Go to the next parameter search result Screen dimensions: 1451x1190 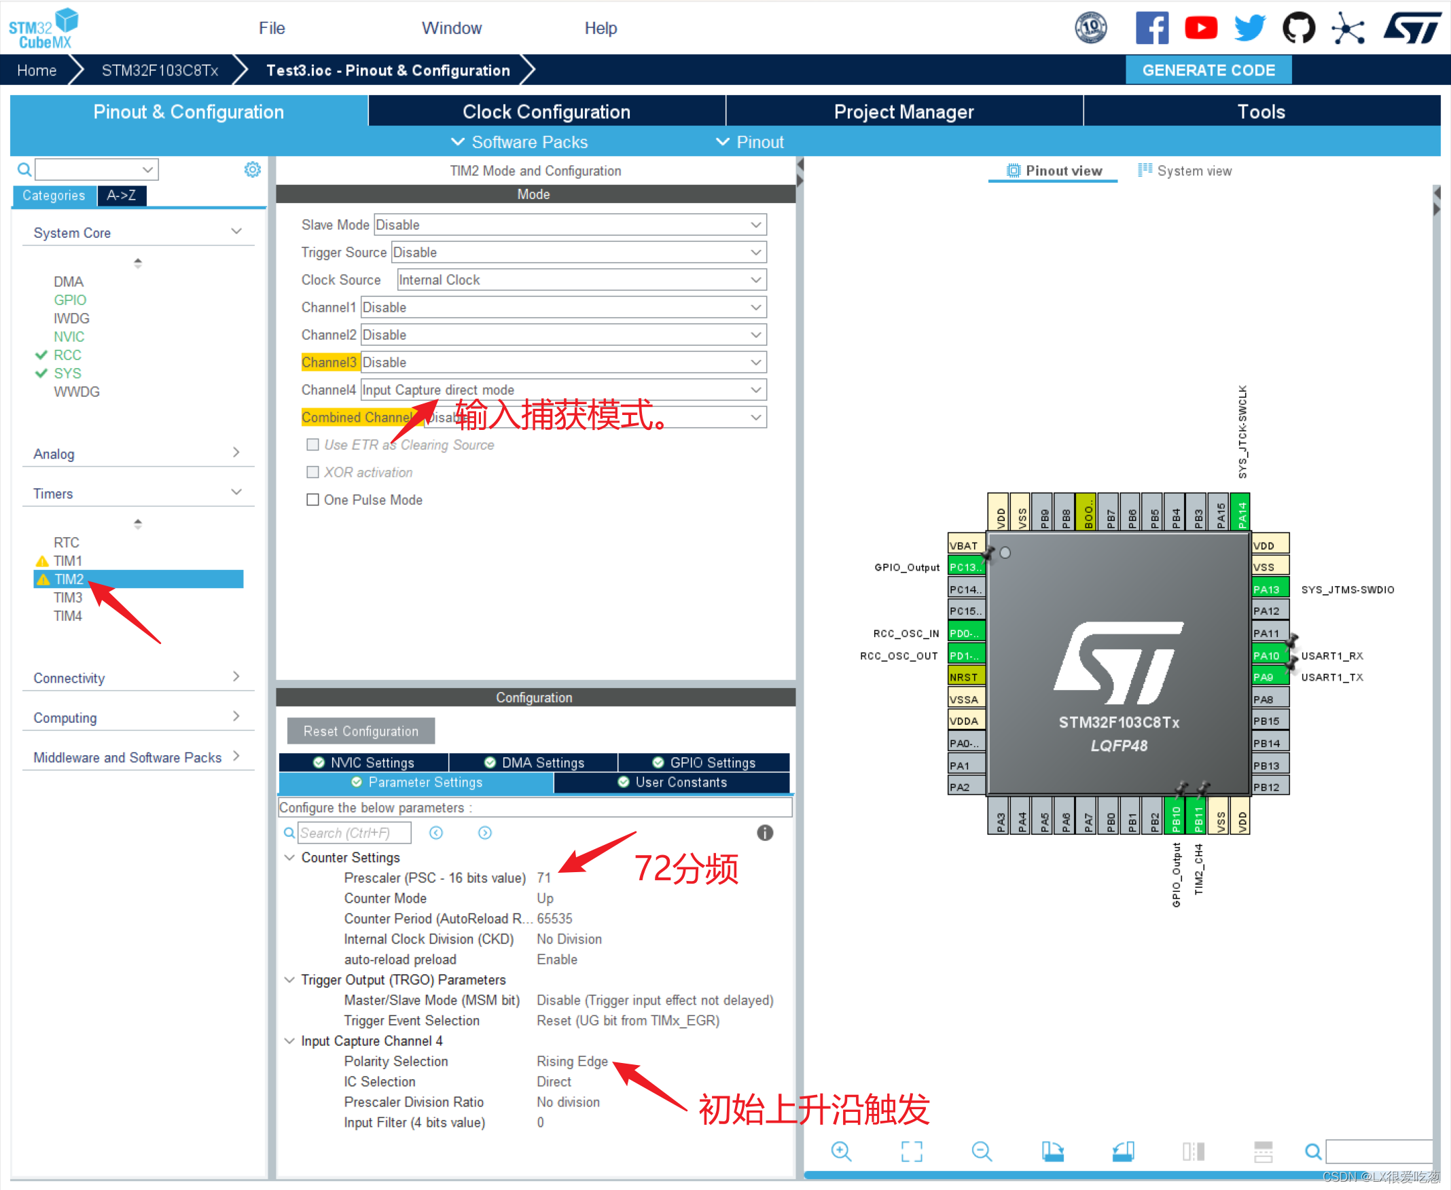pos(484,833)
